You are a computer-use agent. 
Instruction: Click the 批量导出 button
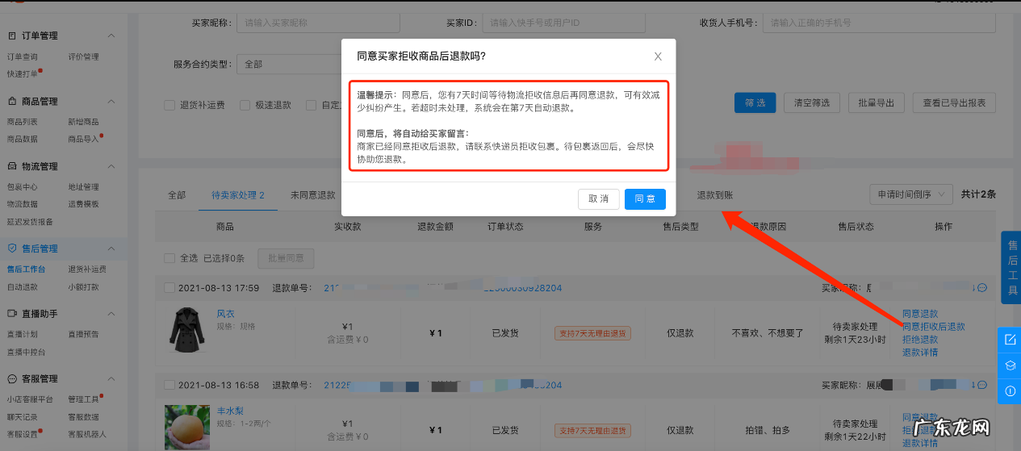pos(876,102)
